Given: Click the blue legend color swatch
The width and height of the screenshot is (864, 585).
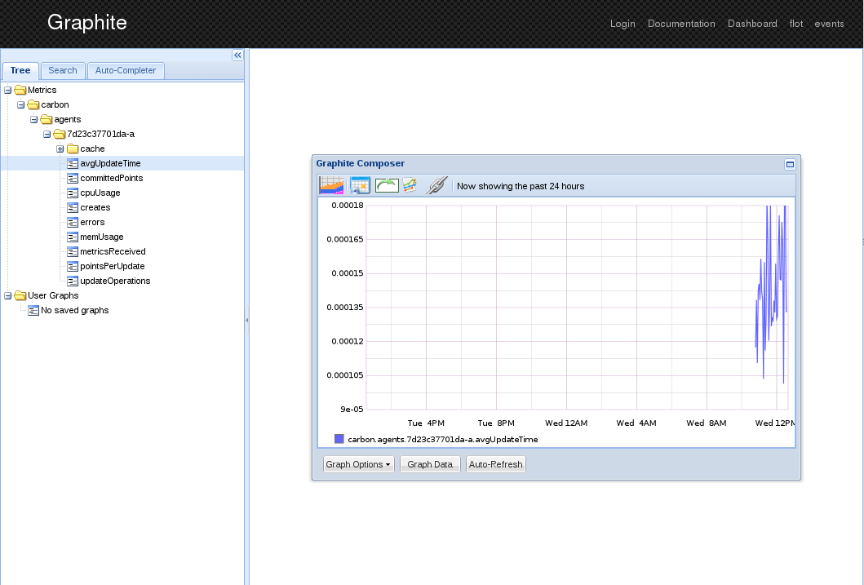Looking at the screenshot, I should coord(339,439).
